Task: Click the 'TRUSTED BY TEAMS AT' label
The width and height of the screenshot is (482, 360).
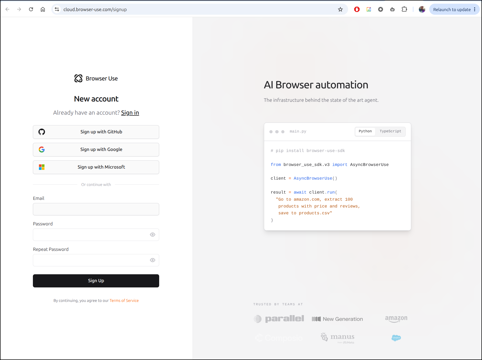Action: point(278,304)
